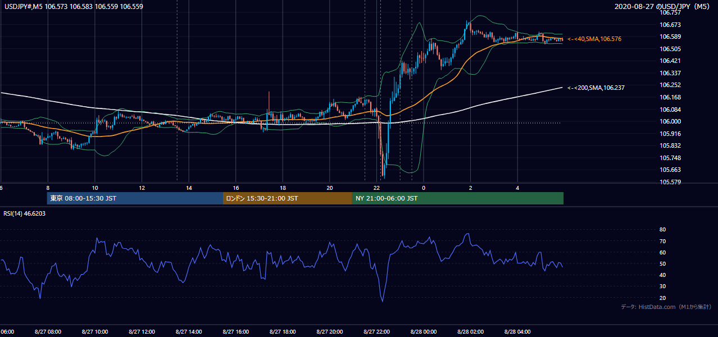The image size is (718, 337).
Task: Click the 8/27 08:00 bottom time label
Action: tap(47, 331)
